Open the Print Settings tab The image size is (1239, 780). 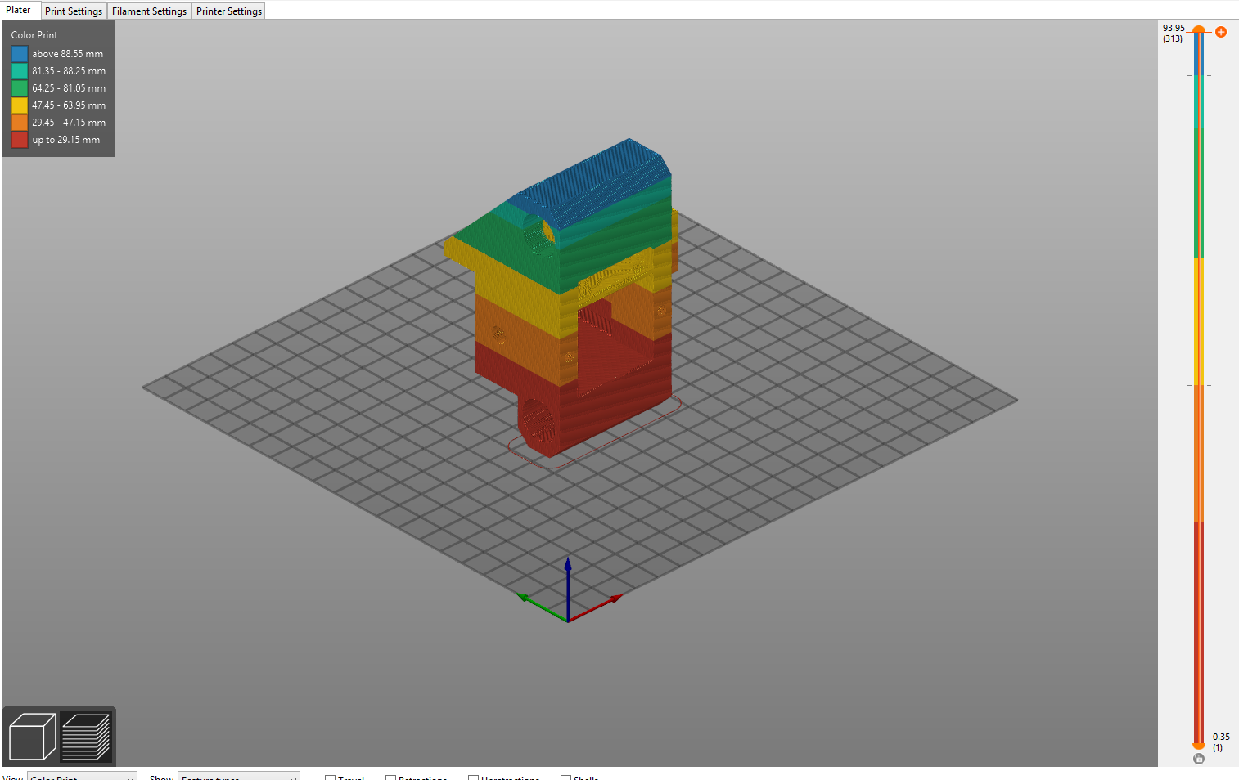pos(74,11)
